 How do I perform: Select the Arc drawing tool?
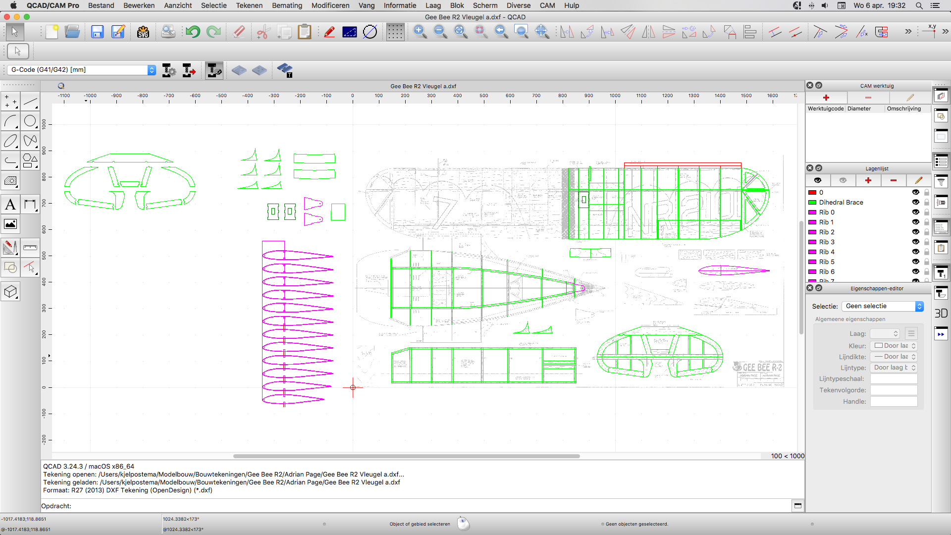pyautogui.click(x=10, y=121)
